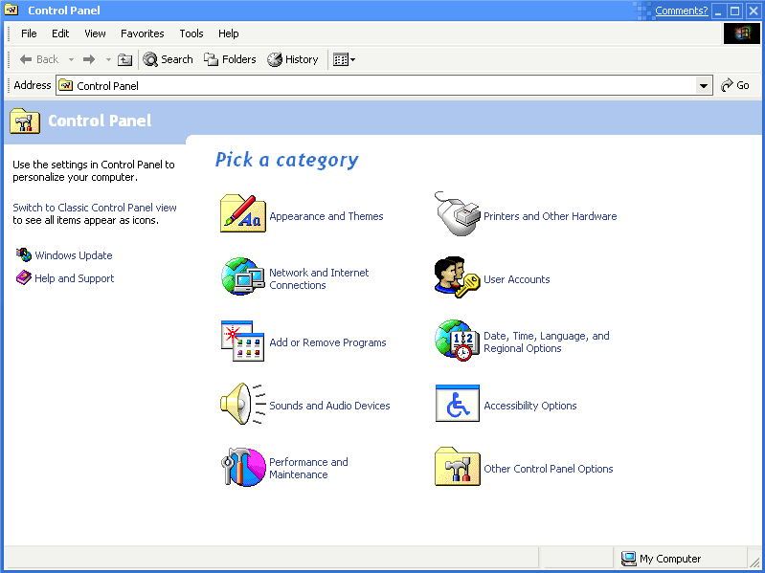Click the Back arrow toolbar button
Screen dimensions: 765x573
(39, 59)
